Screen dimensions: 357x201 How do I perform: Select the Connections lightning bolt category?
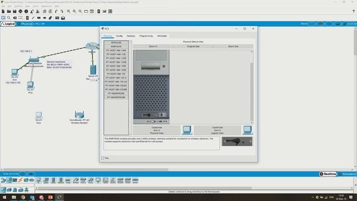[x=20, y=180]
